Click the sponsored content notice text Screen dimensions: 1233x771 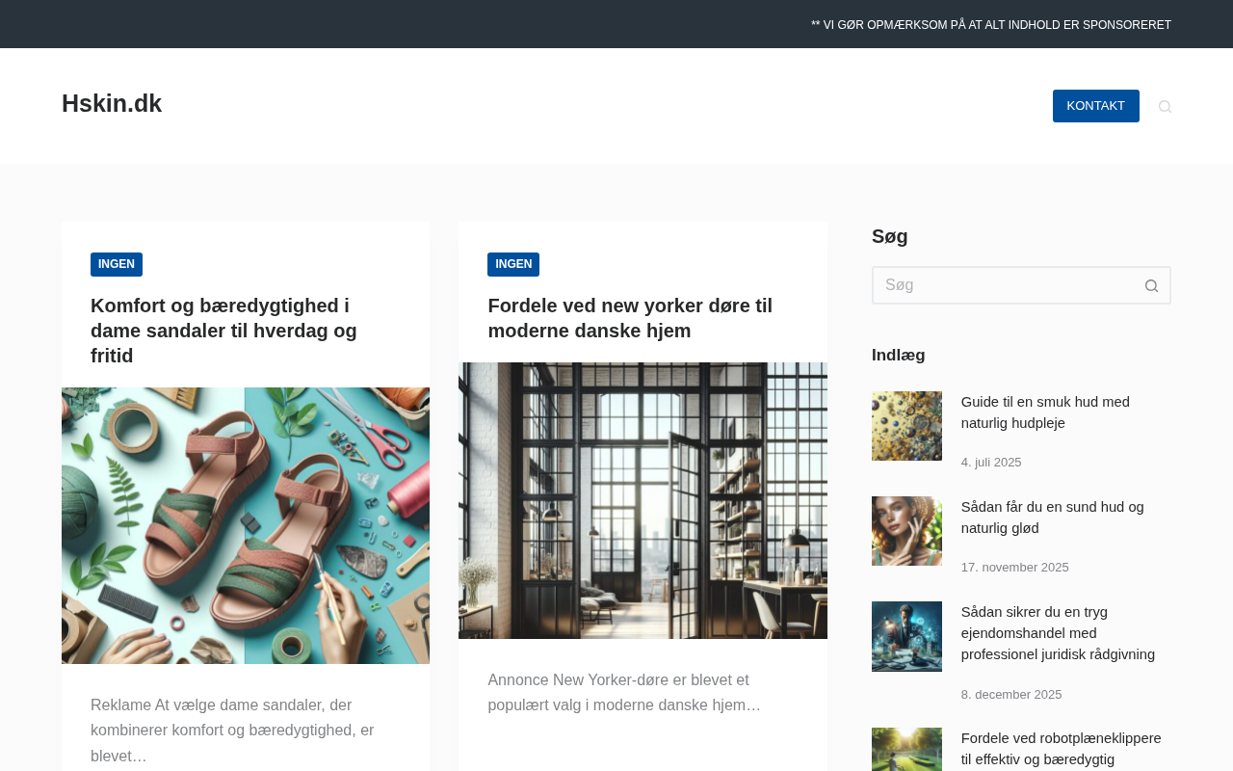click(991, 25)
